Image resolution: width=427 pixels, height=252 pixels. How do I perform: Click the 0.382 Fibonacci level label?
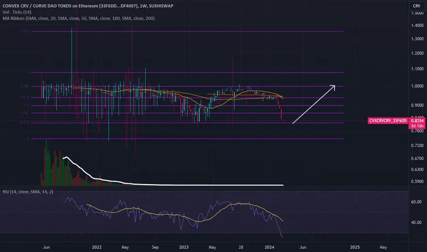pos(24,113)
